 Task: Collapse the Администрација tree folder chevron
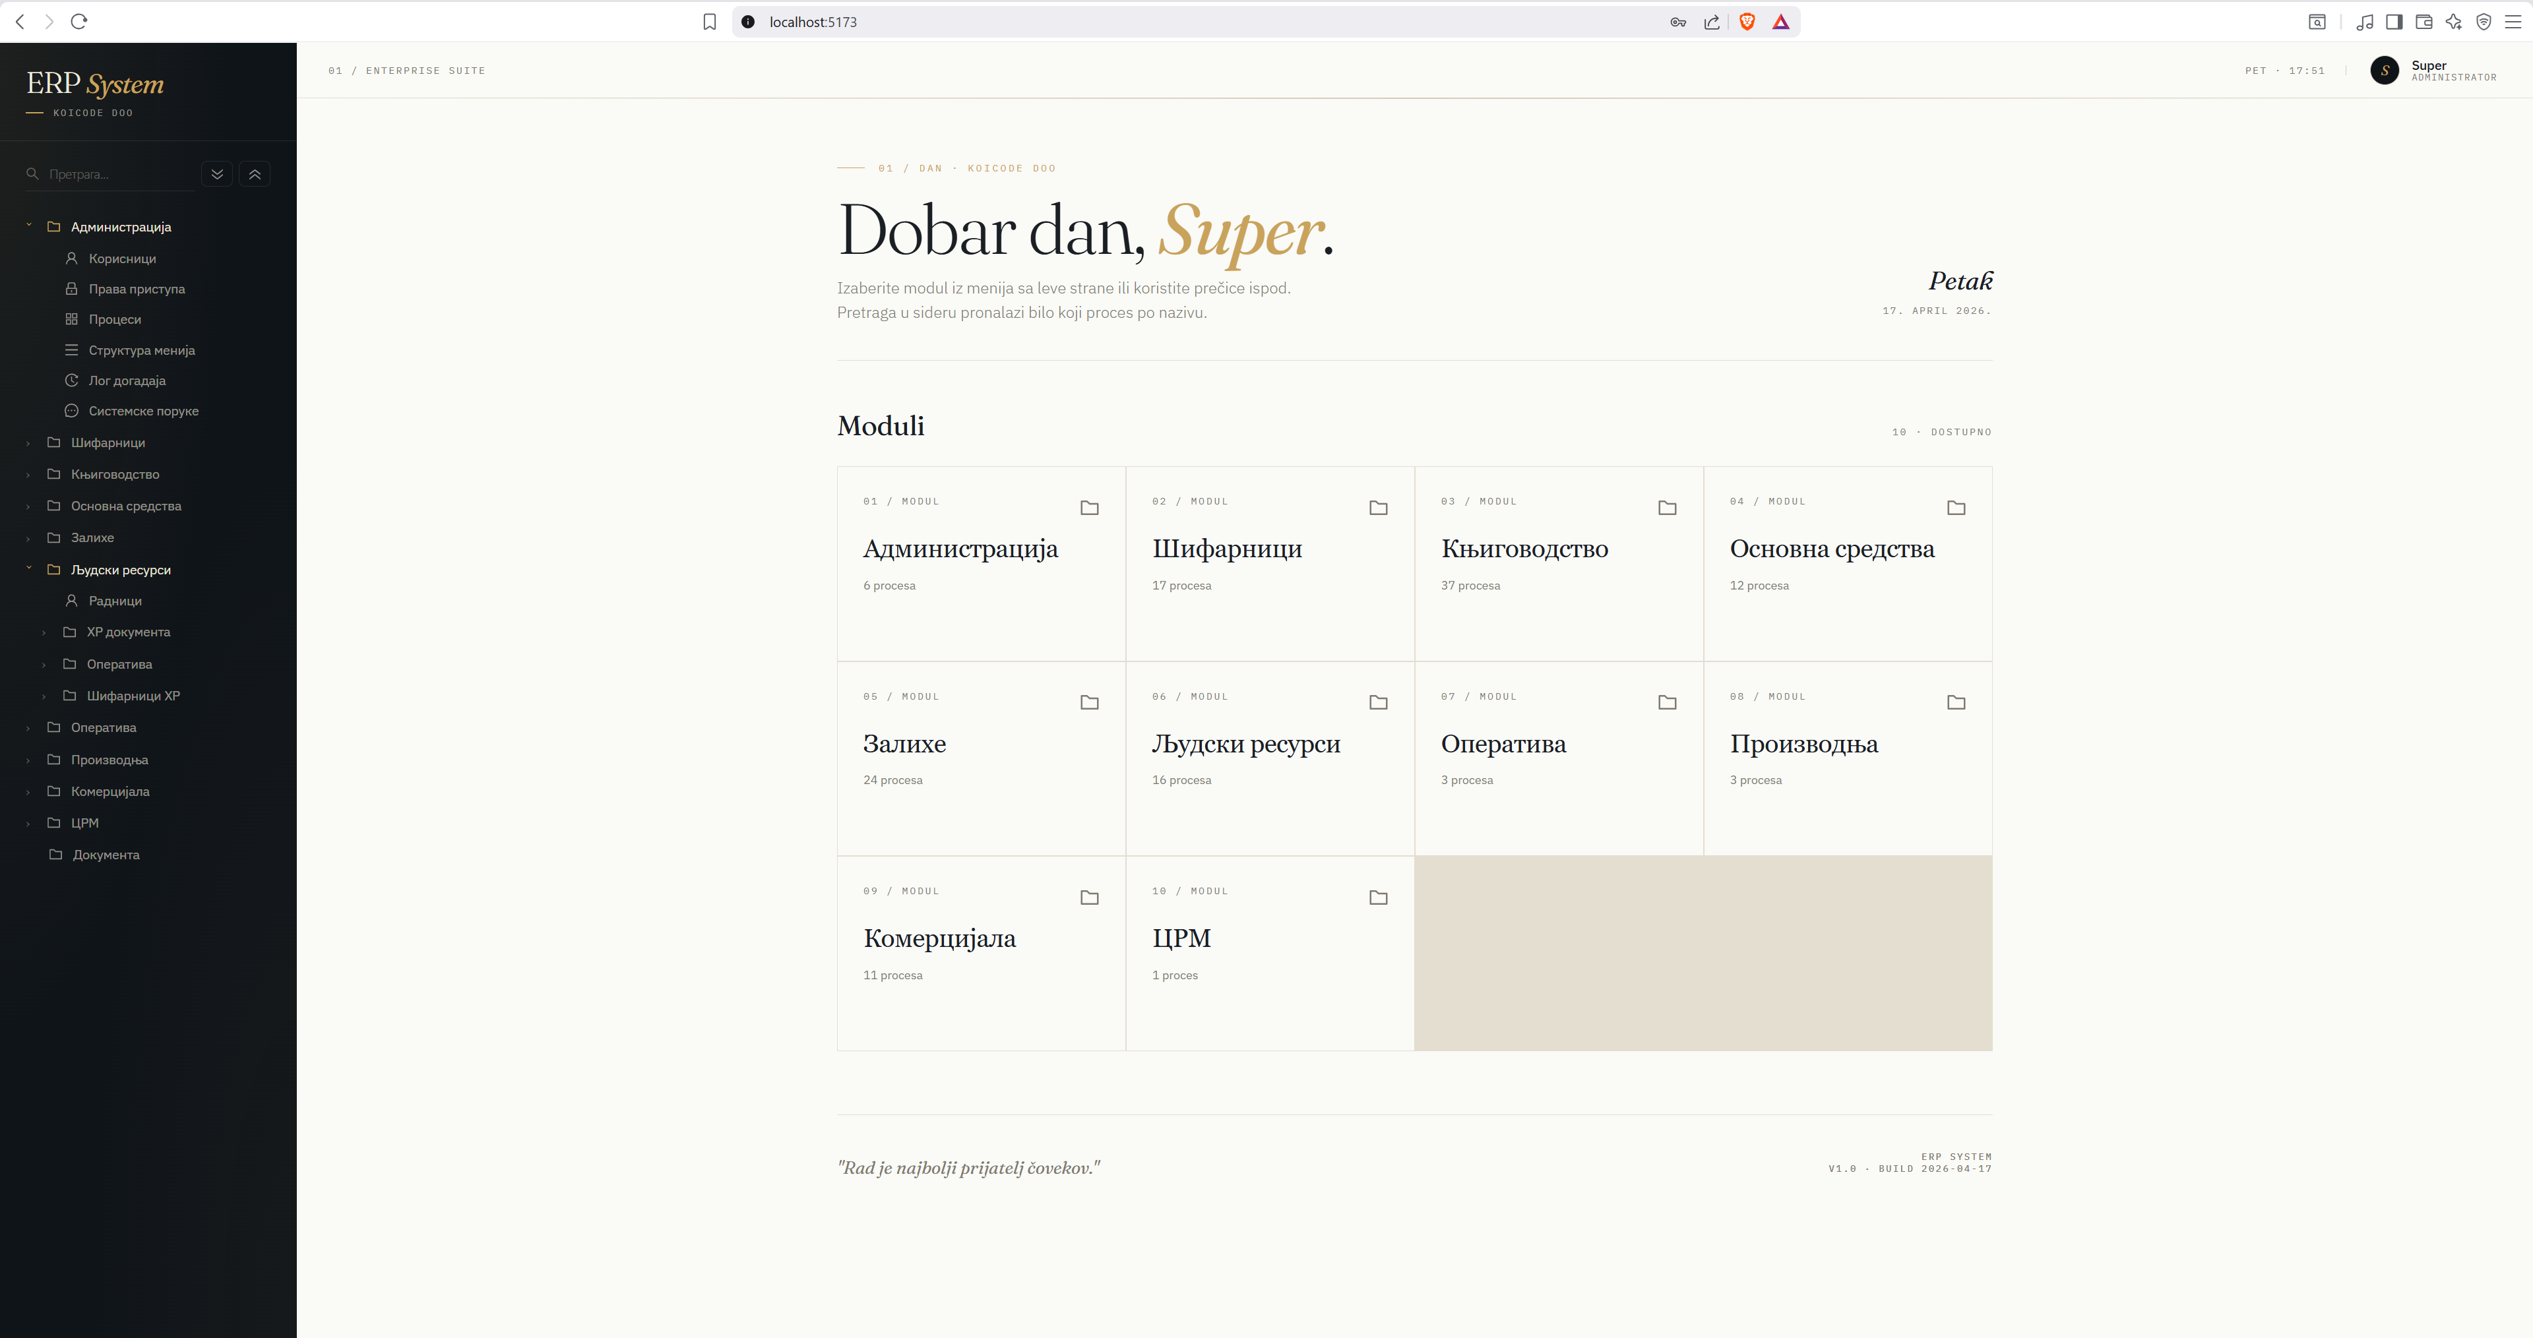(28, 226)
